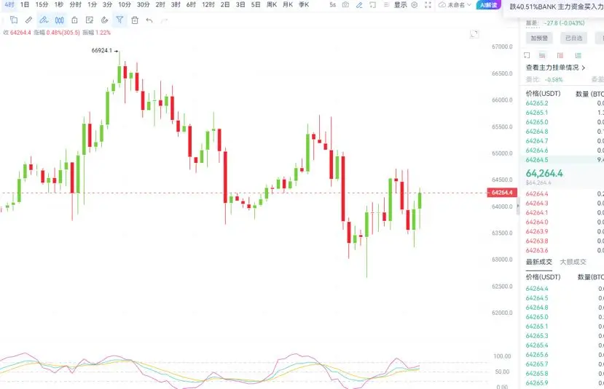The height and width of the screenshot is (389, 604).
Task: Toggle the candlestick comparison tool icon
Action: click(59, 20)
